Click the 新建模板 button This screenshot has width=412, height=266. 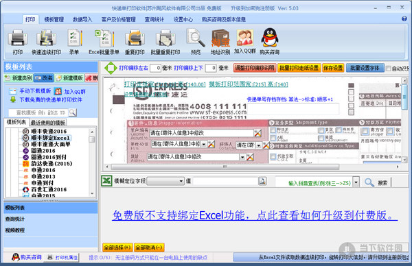(69, 78)
